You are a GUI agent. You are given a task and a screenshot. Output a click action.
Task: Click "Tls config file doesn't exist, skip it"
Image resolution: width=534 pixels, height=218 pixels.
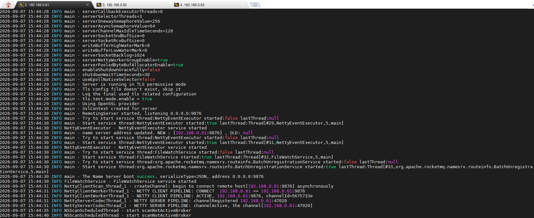click(132, 89)
